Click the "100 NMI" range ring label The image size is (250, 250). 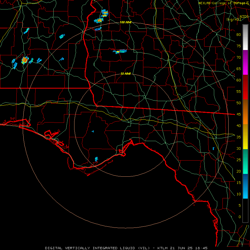[x=126, y=22]
